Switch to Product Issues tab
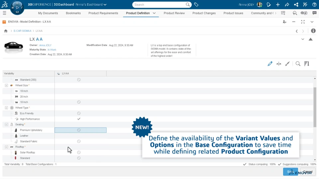This screenshot has width=319, height=179. 233,13
